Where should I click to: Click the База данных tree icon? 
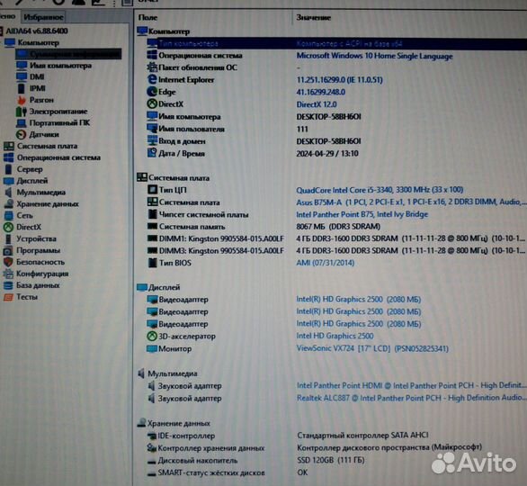(x=8, y=285)
